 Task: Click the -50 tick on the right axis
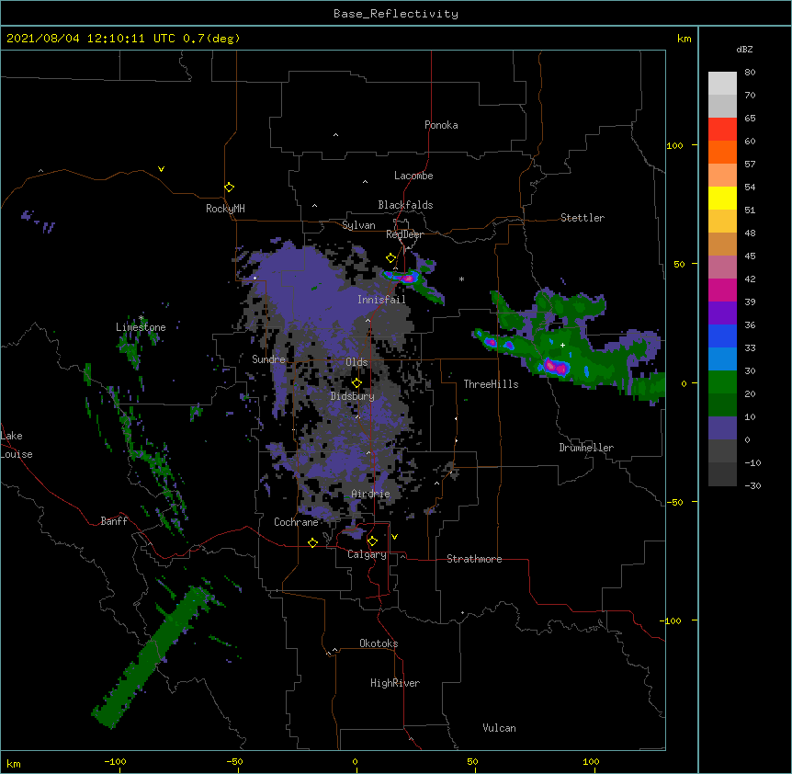point(675,502)
